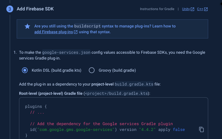Click the external link icon next to C++
This screenshot has height=139, width=222.
tap(206, 9)
